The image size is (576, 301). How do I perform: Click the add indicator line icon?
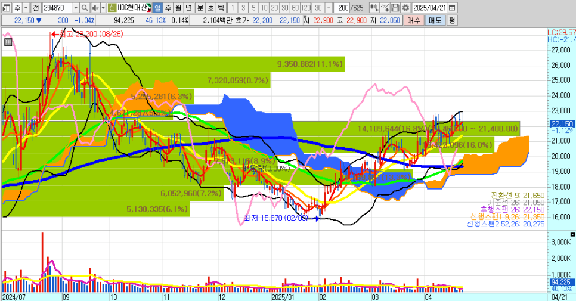point(385,7)
